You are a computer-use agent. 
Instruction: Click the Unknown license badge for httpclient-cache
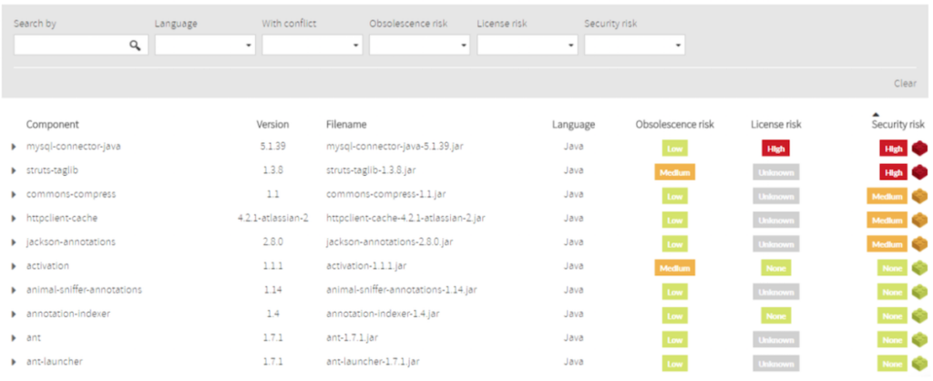point(776,220)
